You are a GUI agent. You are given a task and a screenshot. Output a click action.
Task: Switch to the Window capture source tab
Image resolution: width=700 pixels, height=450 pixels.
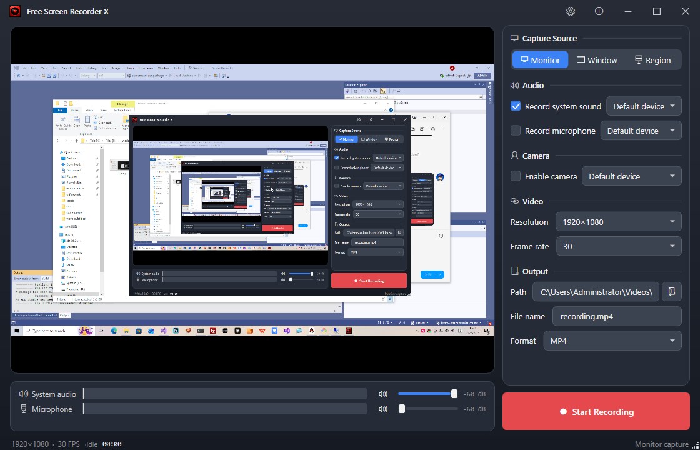click(597, 60)
